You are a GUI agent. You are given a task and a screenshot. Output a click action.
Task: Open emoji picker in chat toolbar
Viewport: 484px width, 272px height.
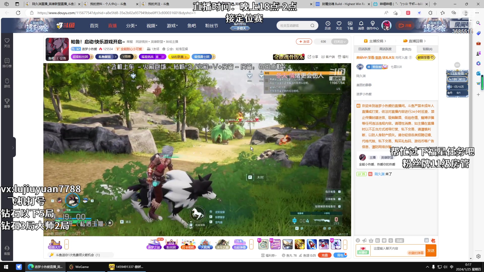(x=358, y=241)
